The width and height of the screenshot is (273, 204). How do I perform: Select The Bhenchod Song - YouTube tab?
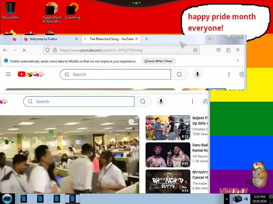111,39
